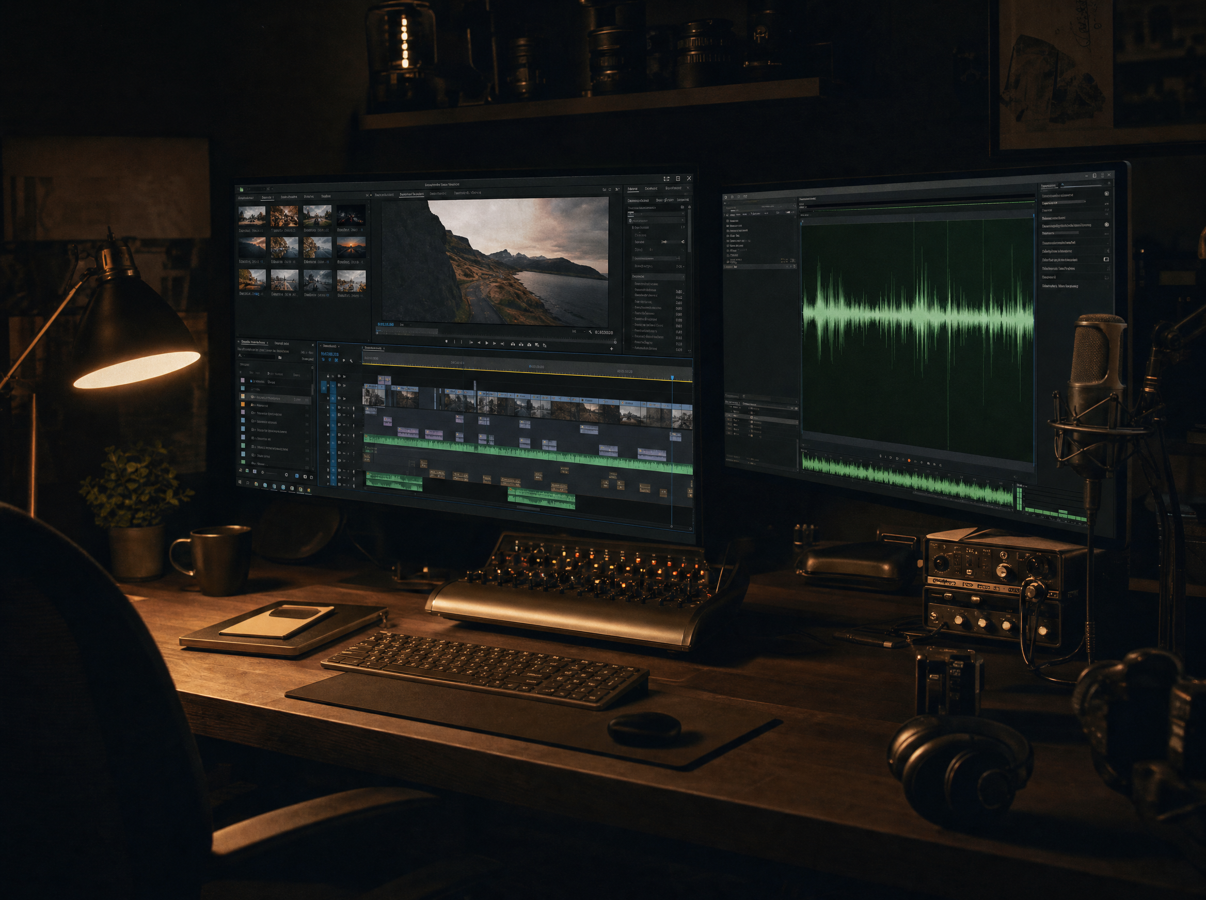1206x900 pixels.
Task: Switch to first tab of top-right effects panel
Action: click(633, 189)
